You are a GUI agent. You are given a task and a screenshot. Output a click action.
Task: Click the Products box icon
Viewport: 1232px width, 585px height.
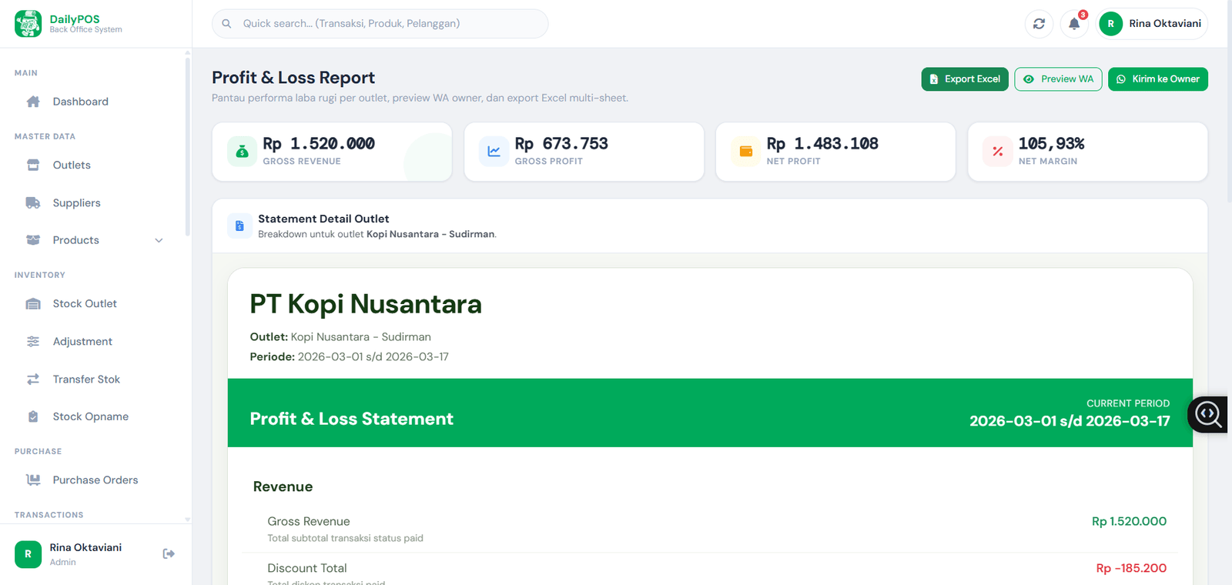(33, 240)
